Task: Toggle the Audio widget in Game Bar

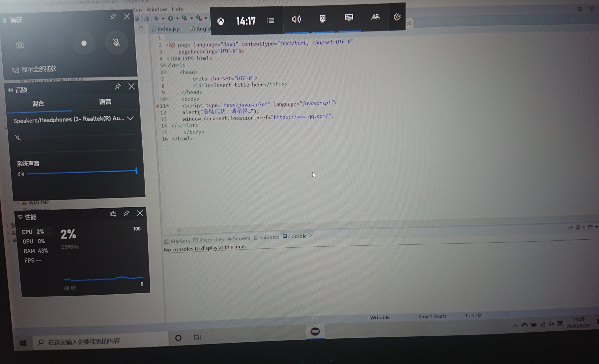Action: (x=296, y=19)
